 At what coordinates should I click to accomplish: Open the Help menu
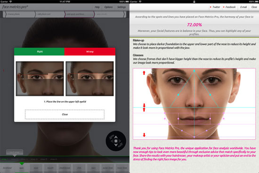[x=97, y=7]
